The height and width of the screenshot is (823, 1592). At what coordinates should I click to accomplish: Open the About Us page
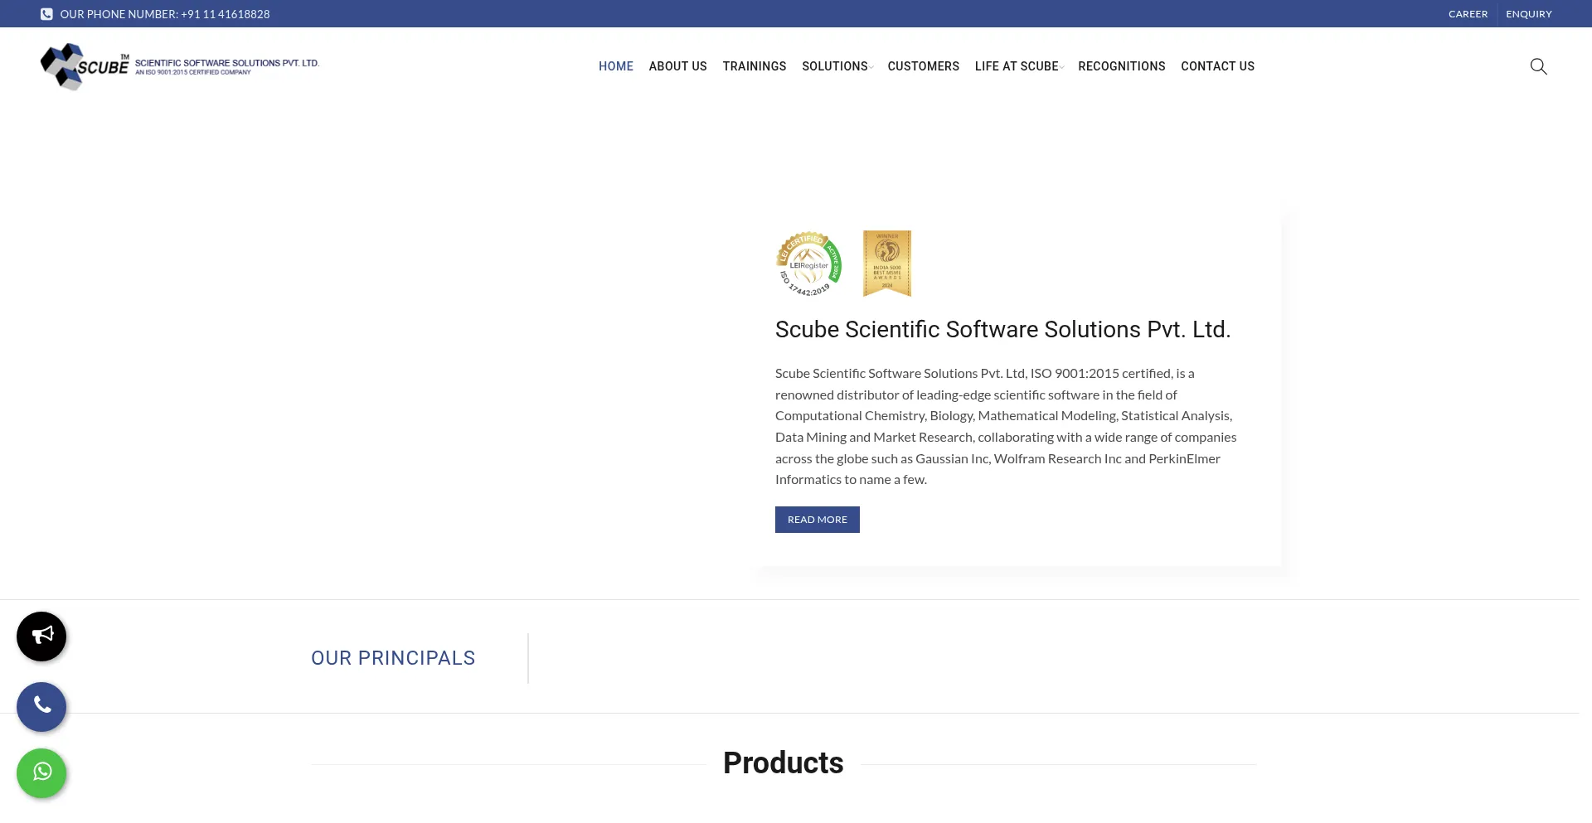point(677,66)
